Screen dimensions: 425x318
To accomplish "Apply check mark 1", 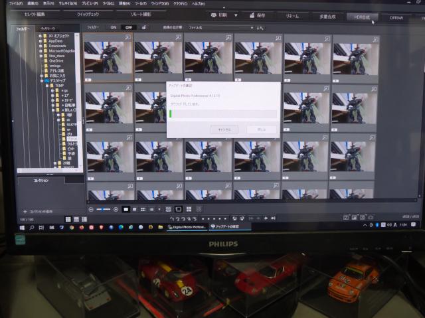I will (x=172, y=218).
